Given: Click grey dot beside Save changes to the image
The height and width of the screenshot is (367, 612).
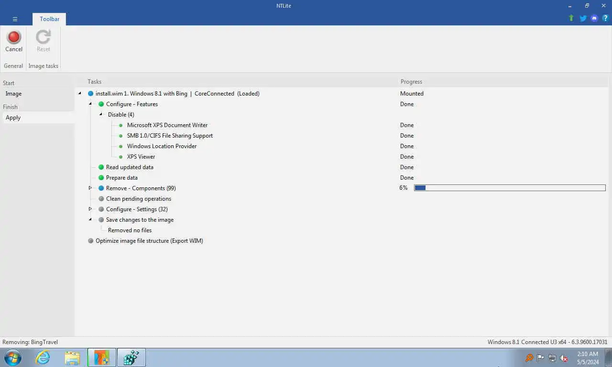Looking at the screenshot, I should [101, 220].
